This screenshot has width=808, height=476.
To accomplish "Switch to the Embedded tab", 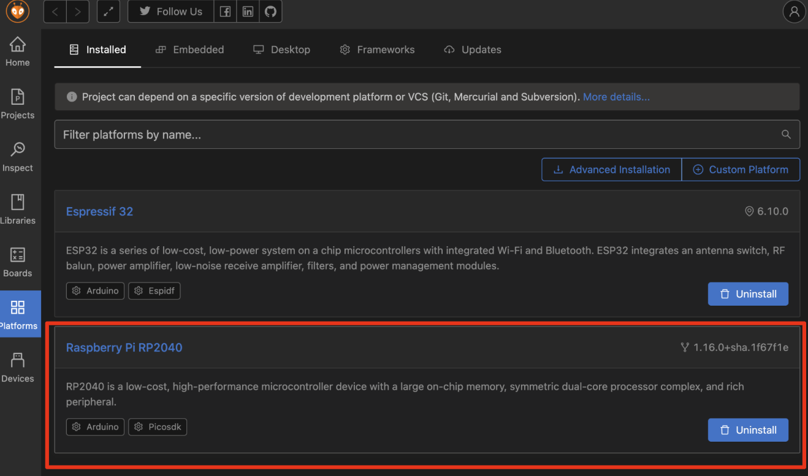I will click(x=189, y=50).
